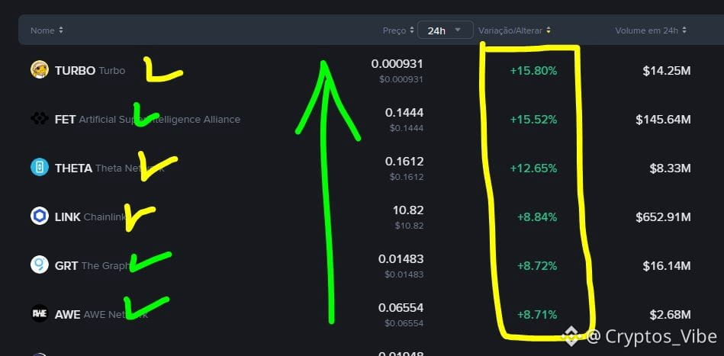Click the $652.91M volume value
This screenshot has width=724, height=356.
(663, 217)
